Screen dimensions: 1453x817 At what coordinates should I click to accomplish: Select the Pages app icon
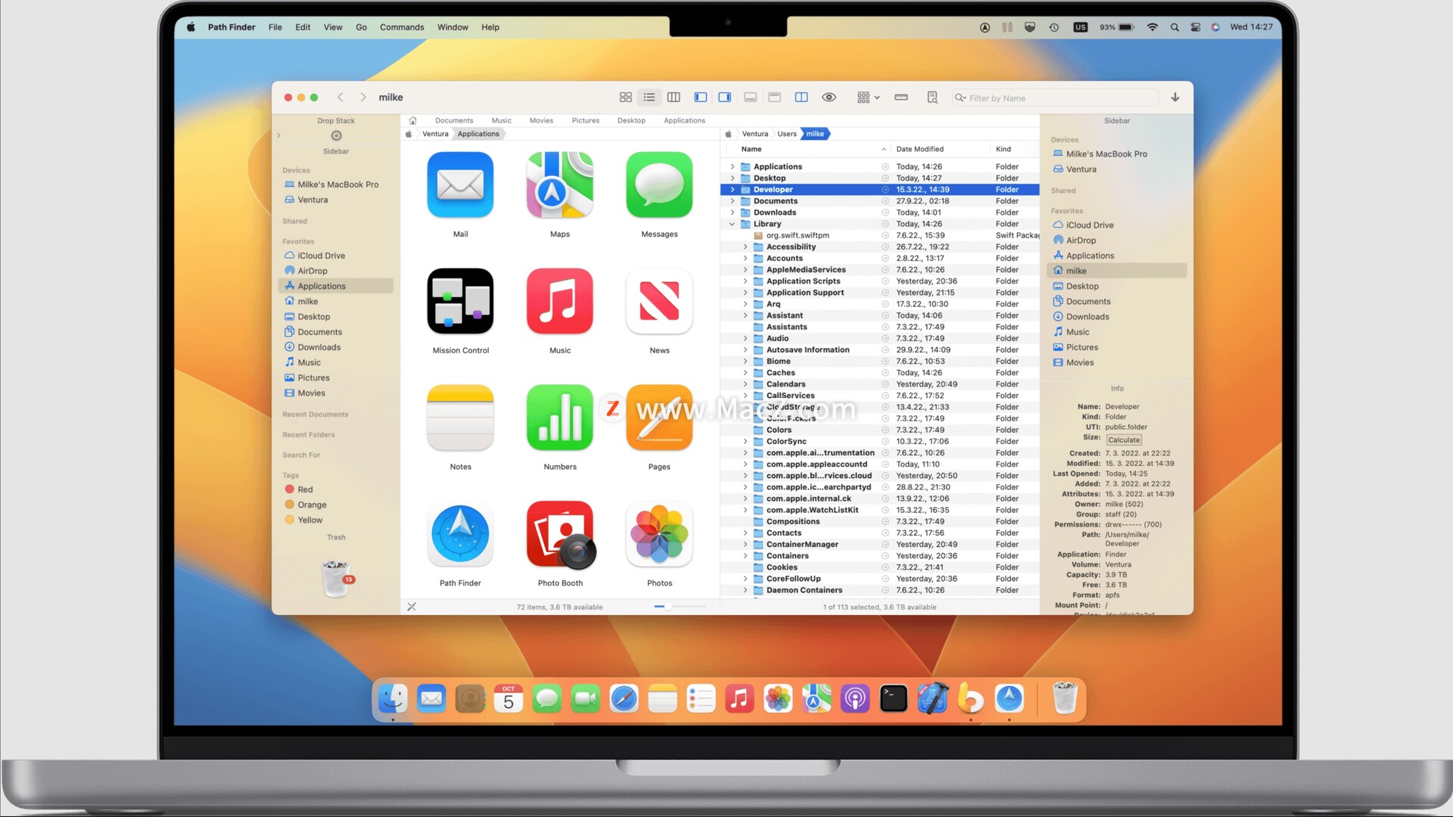[x=659, y=418]
